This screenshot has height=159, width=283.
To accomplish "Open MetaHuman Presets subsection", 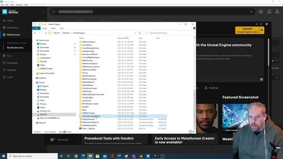I will [x=17, y=43].
